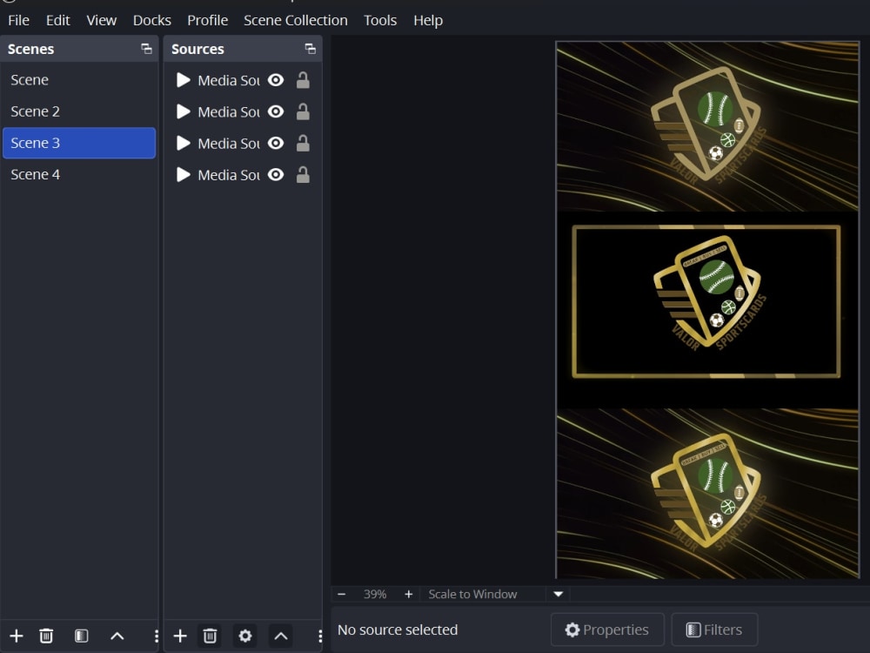Open the Edit menu
The image size is (870, 653).
pos(57,21)
